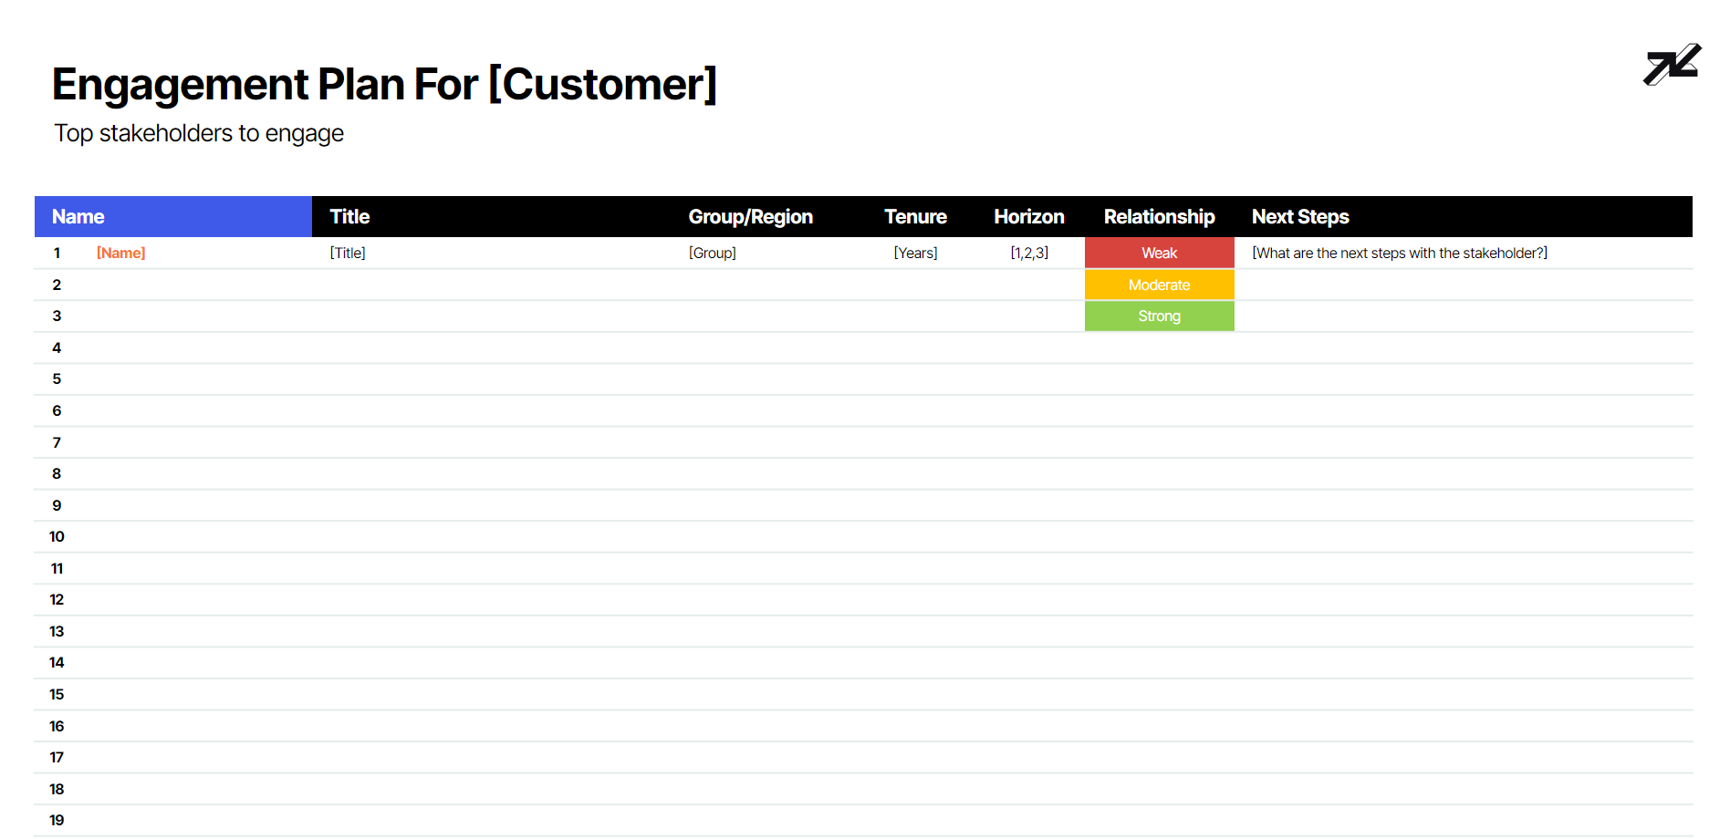Click the [Title] placeholder in row 1
This screenshot has height=839, width=1730.
tap(348, 253)
